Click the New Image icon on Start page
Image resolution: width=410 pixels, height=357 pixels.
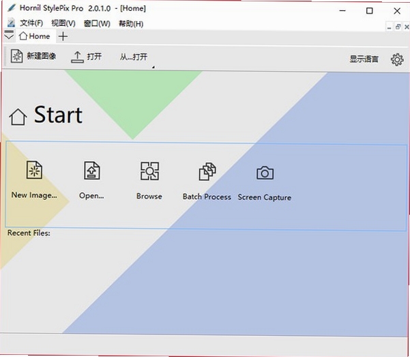pos(34,170)
